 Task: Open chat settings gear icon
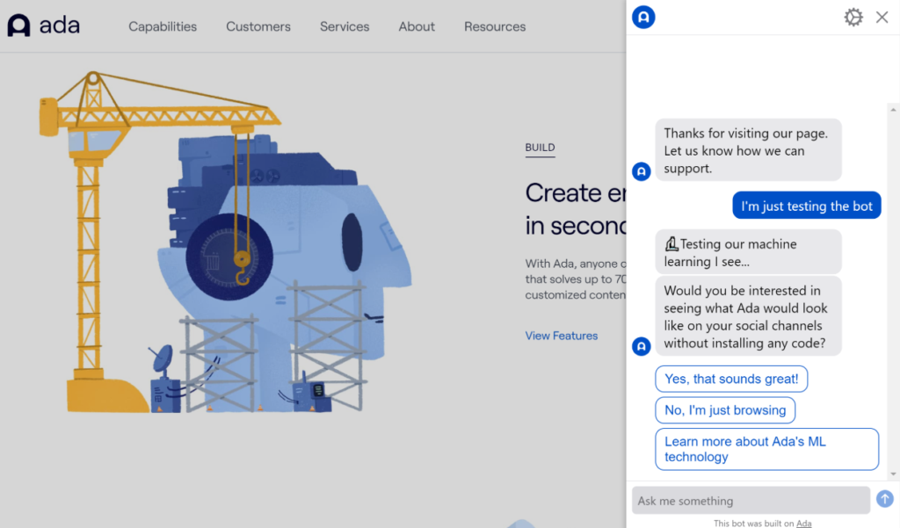point(853,18)
